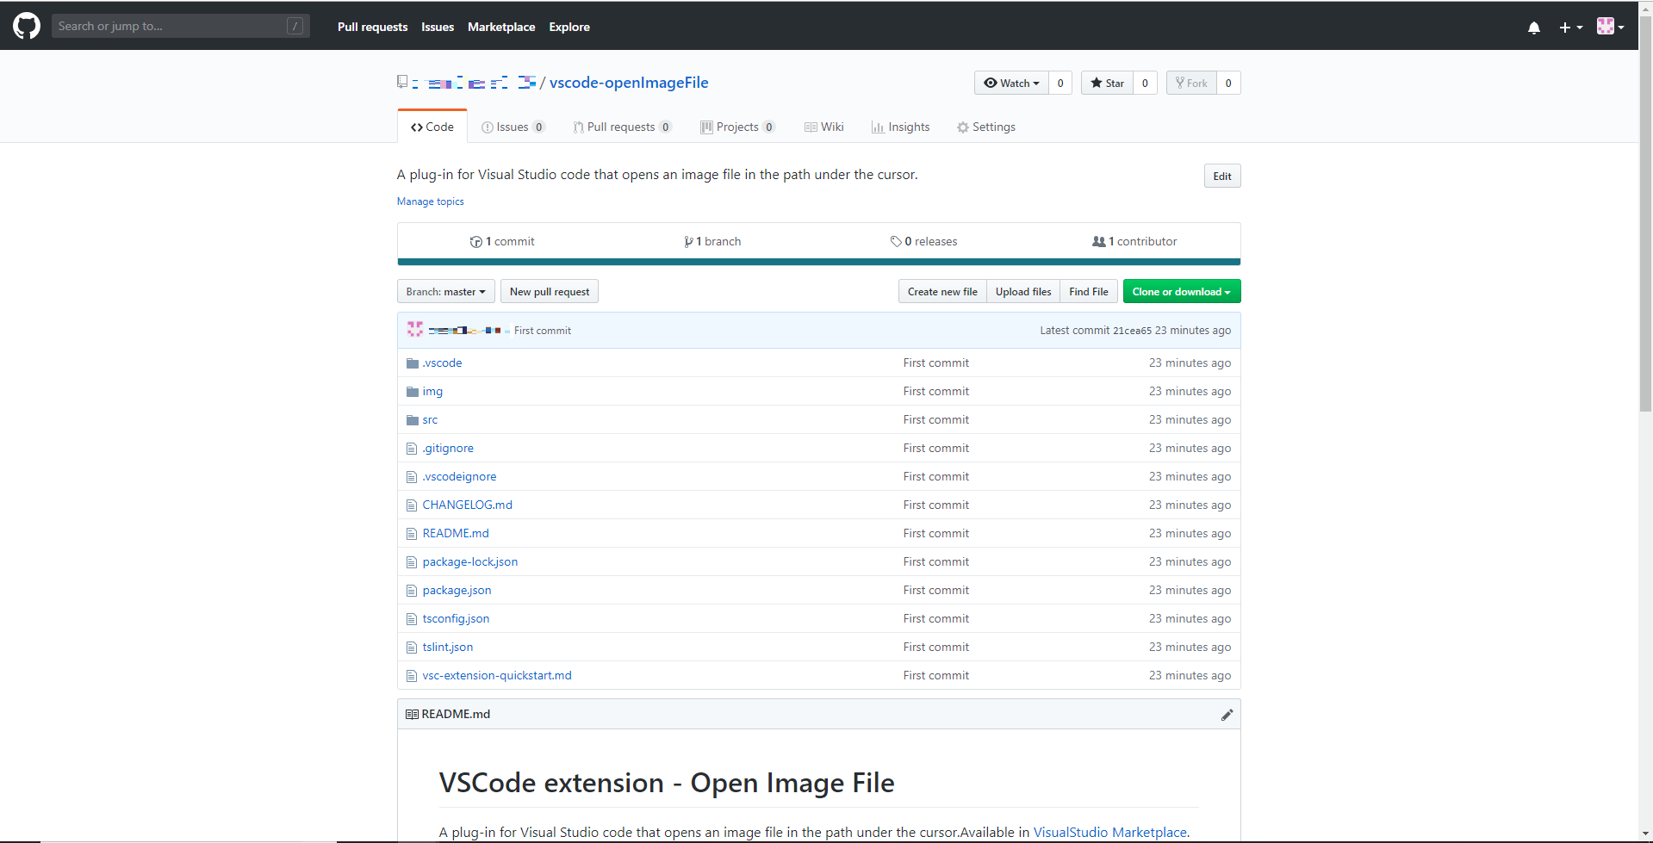Star this repository
The width and height of the screenshot is (1653, 843).
click(x=1107, y=83)
